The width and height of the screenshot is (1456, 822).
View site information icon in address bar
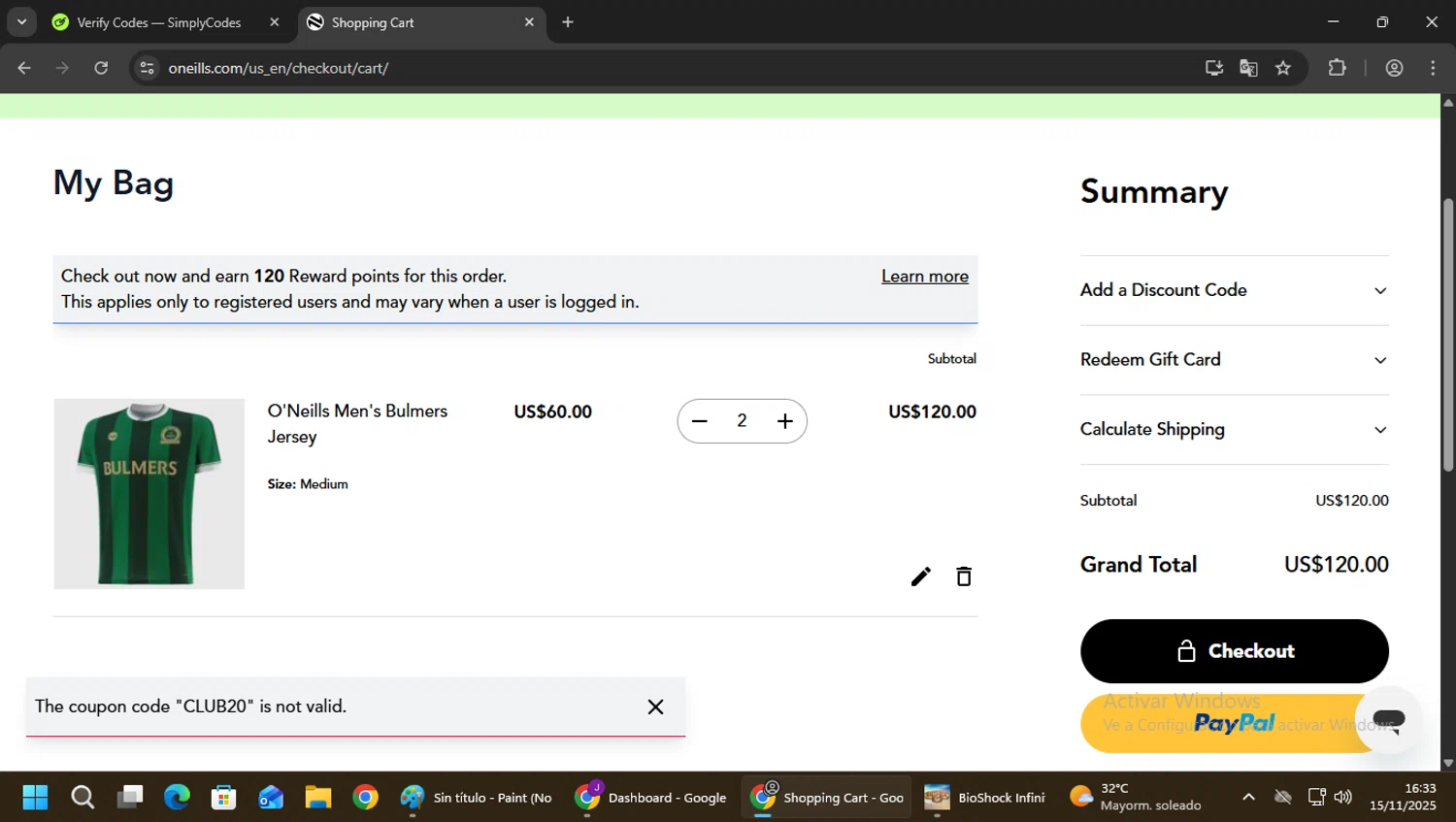pos(147,68)
